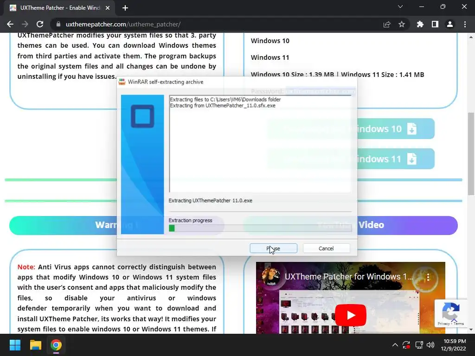This screenshot has width=475, height=356.
Task: Select the UXTheme Patcher tab
Action: pos(59,8)
